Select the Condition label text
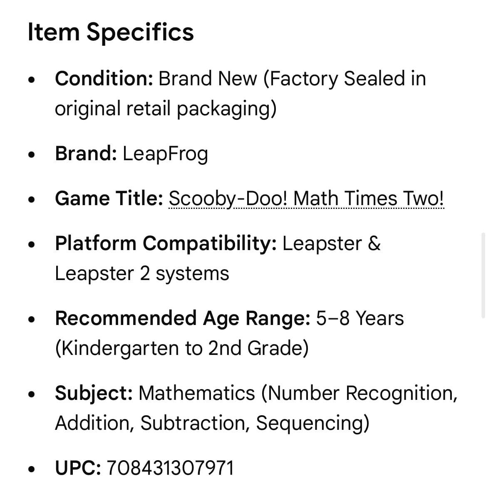 104,78
